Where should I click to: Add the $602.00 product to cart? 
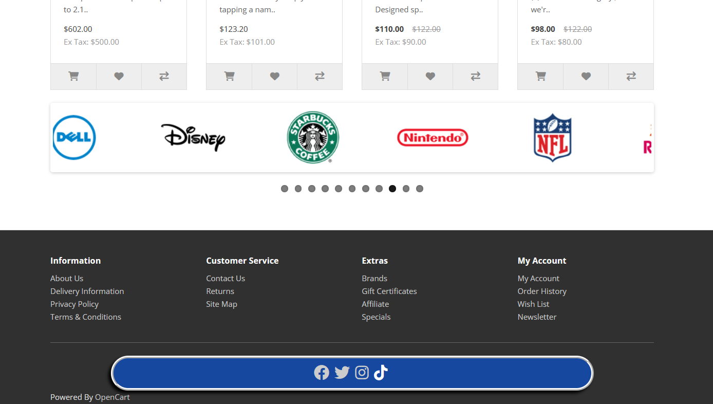pyautogui.click(x=73, y=77)
